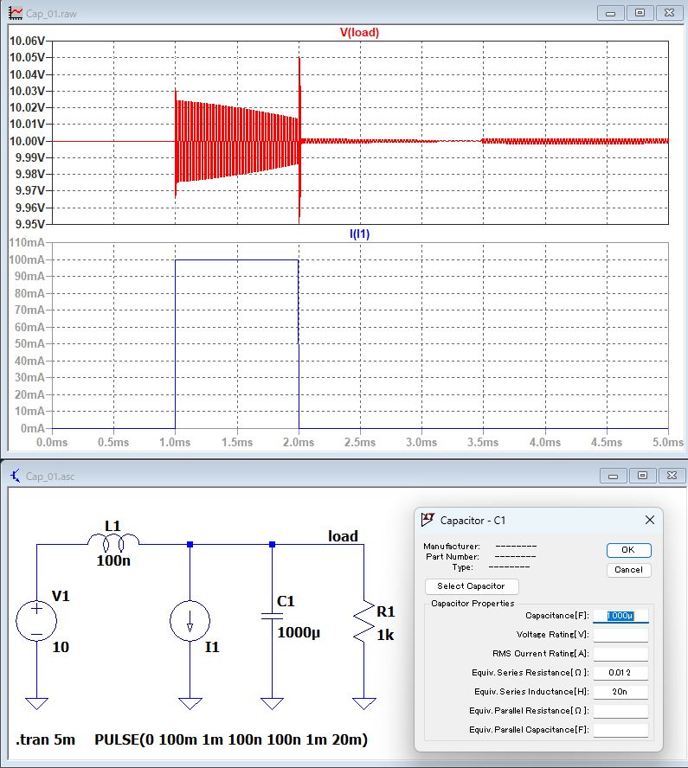
Task: Select the C1 capacitor symbol in schematic
Action: 272,615
